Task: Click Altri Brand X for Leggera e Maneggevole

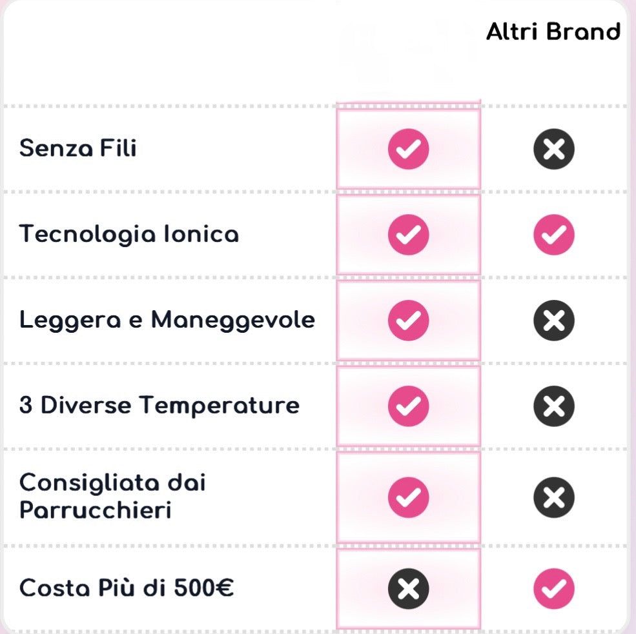Action: [554, 320]
